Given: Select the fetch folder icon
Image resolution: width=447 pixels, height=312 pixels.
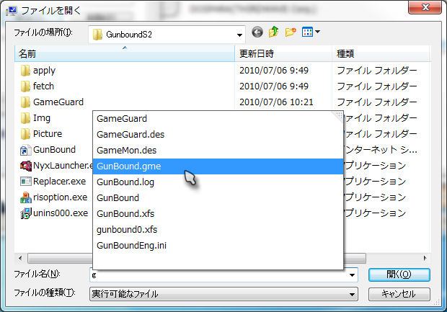Looking at the screenshot, I should 25,86.
